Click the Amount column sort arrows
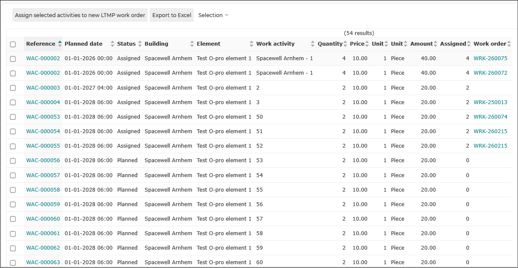 [x=435, y=44]
